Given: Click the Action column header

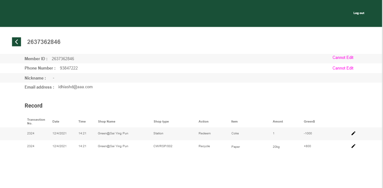Looking at the screenshot, I should [x=203, y=122].
